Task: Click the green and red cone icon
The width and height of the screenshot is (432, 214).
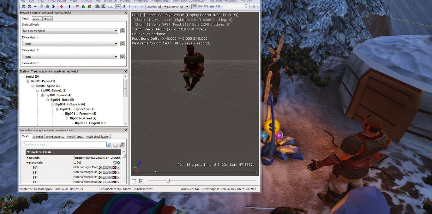Action: pos(89,6)
